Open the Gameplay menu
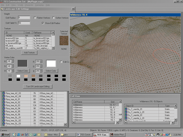The height and width of the screenshot is (137, 183). click(39, 5)
